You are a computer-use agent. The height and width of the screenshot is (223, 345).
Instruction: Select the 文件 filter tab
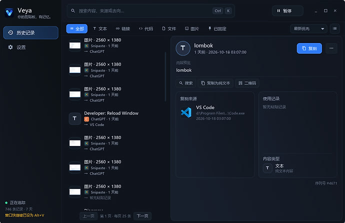pos(169,28)
